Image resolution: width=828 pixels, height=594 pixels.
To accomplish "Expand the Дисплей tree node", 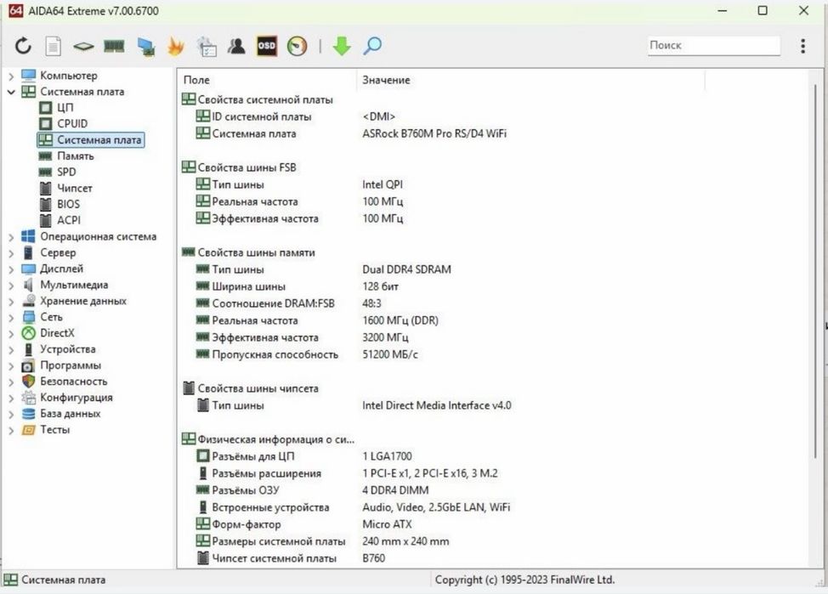I will [x=10, y=269].
